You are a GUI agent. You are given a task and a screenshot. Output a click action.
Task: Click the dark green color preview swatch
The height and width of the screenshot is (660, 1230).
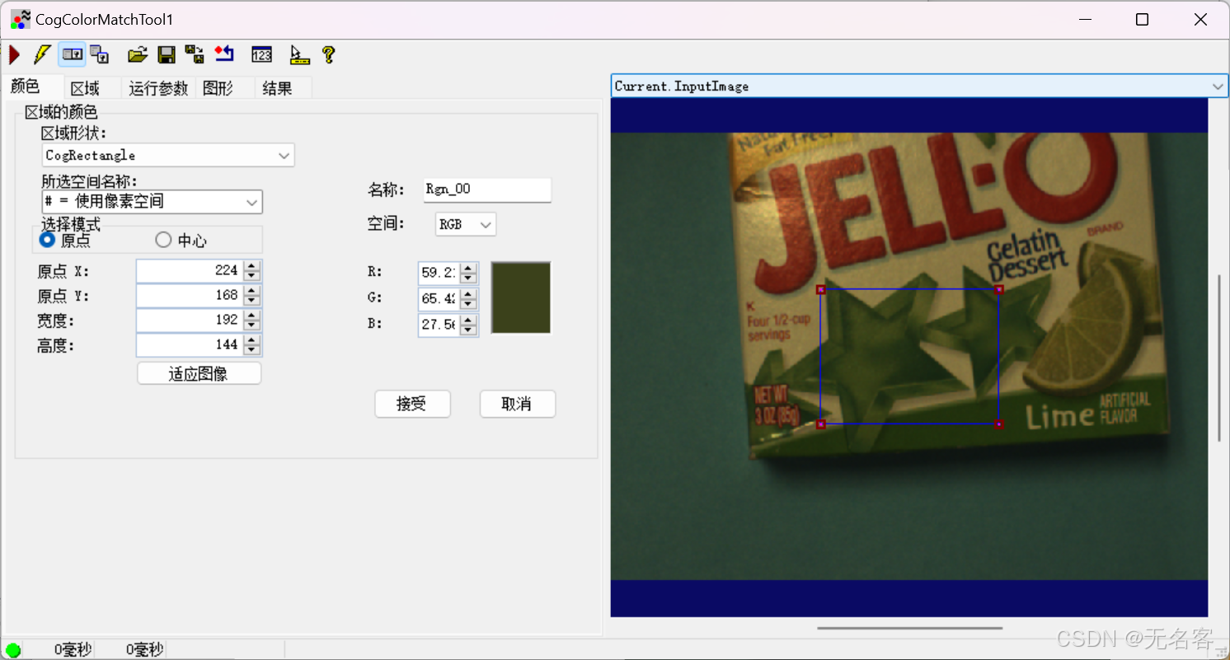521,297
